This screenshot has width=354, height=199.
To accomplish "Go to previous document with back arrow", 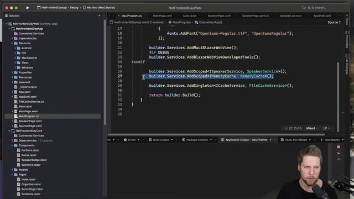I will (110, 16).
